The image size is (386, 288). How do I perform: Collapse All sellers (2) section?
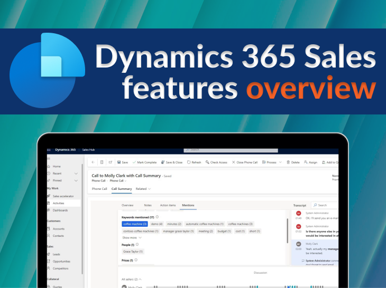[132, 280]
